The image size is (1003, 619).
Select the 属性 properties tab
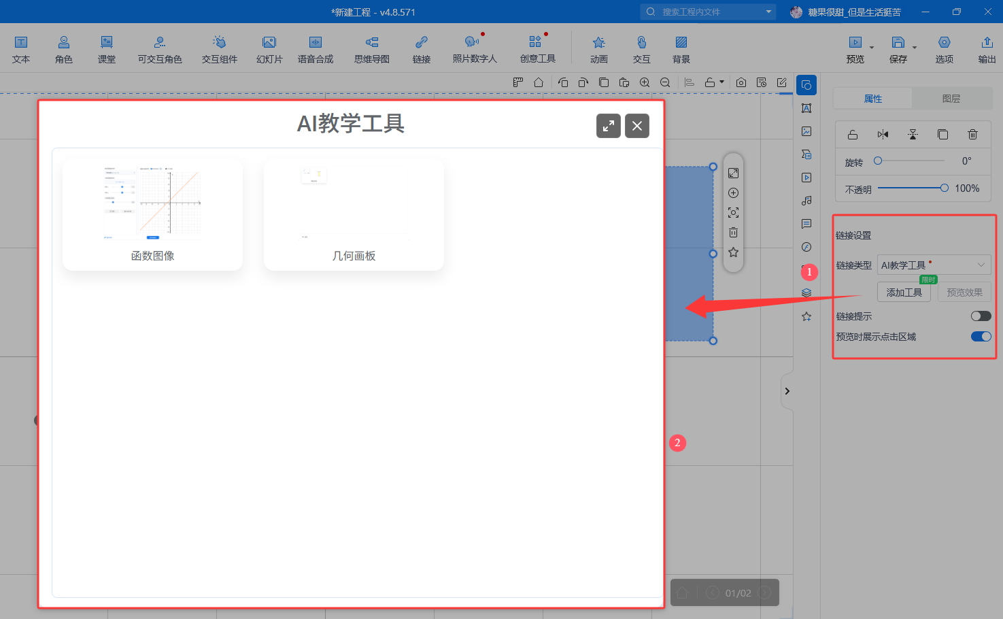point(872,99)
